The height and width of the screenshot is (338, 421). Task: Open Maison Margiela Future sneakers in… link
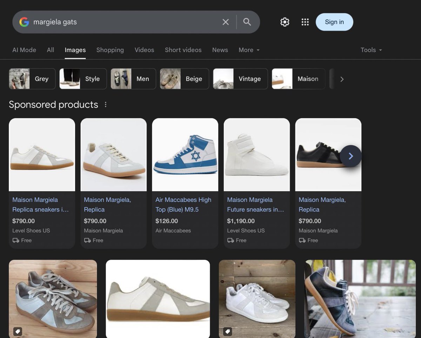coord(255,204)
